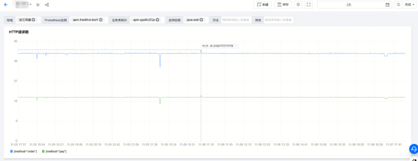Viewport: 418px width, 161px height.
Task: Open the 业务系统ID selector
Action: pyautogui.click(x=147, y=20)
